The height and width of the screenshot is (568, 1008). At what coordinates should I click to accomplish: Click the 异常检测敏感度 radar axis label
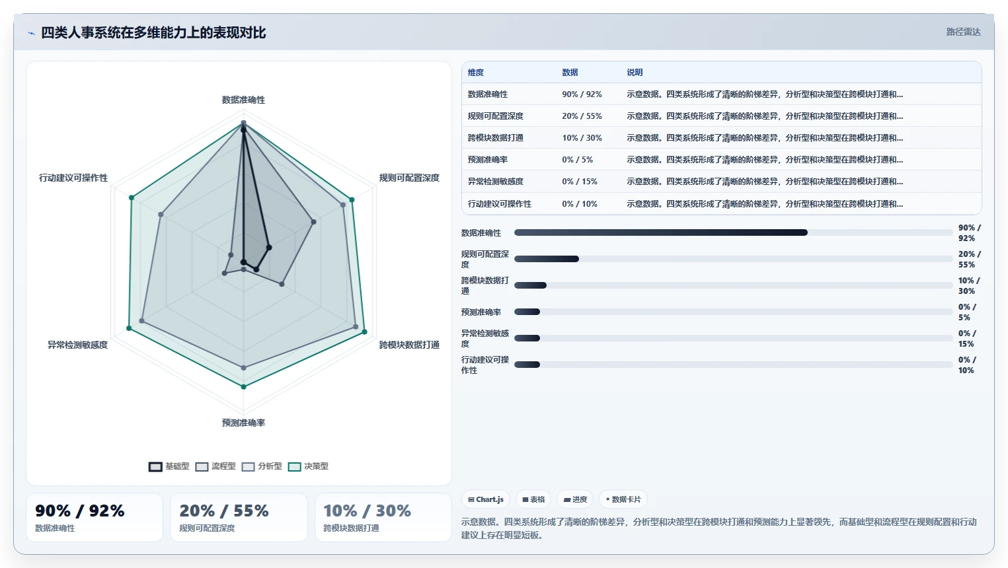pyautogui.click(x=77, y=345)
